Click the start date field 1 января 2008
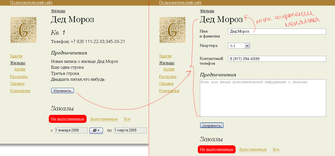 coord(71,130)
